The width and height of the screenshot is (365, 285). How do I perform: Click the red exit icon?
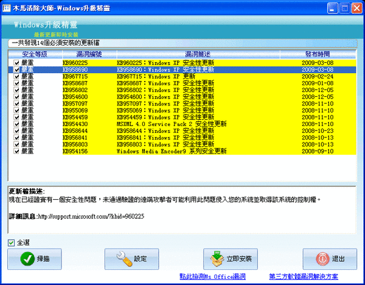(x=322, y=259)
